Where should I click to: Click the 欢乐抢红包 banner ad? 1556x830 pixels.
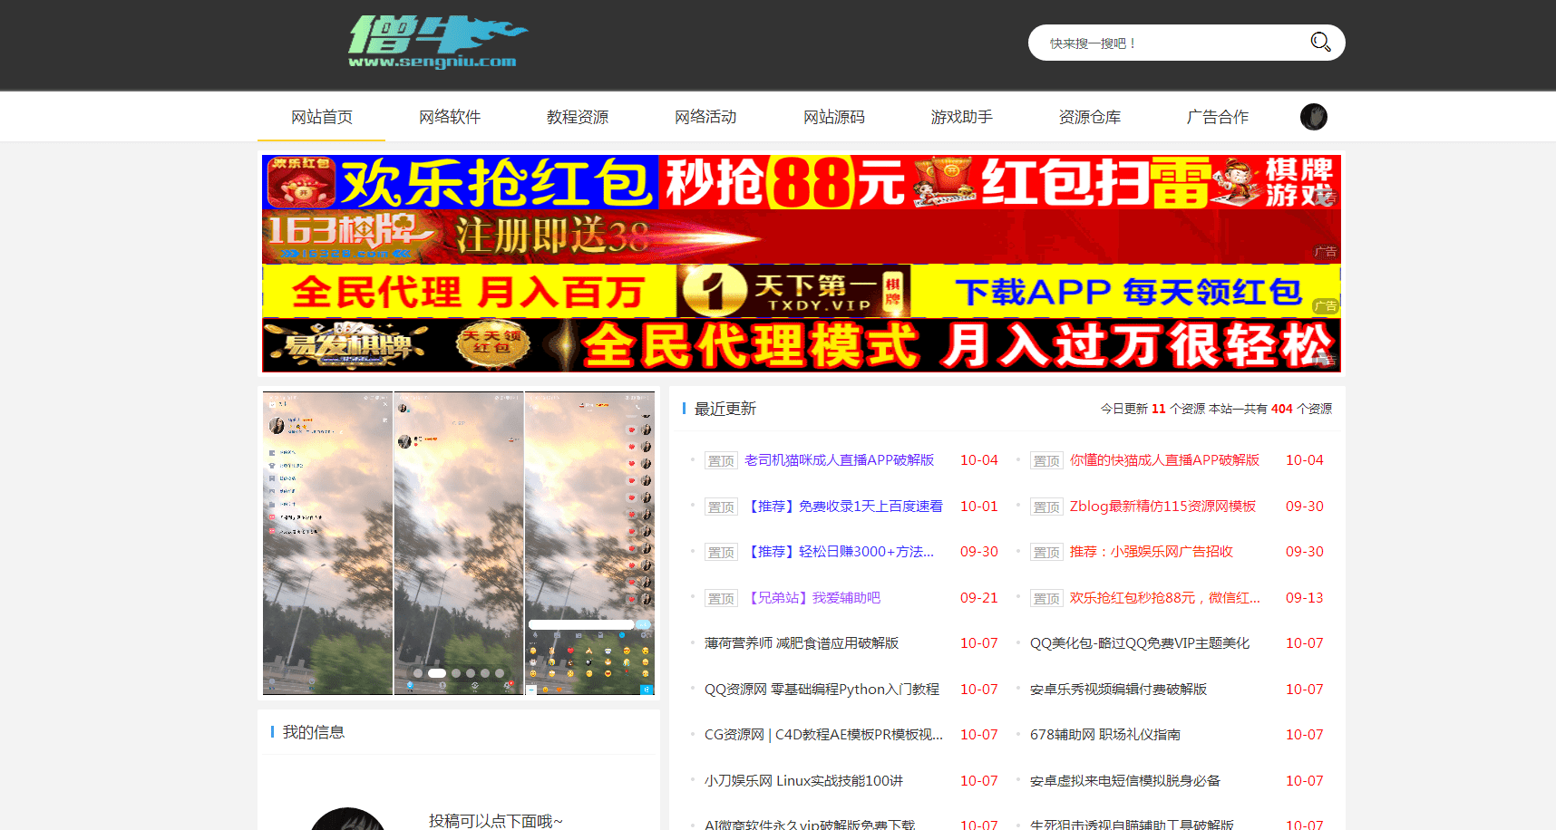[x=802, y=182]
